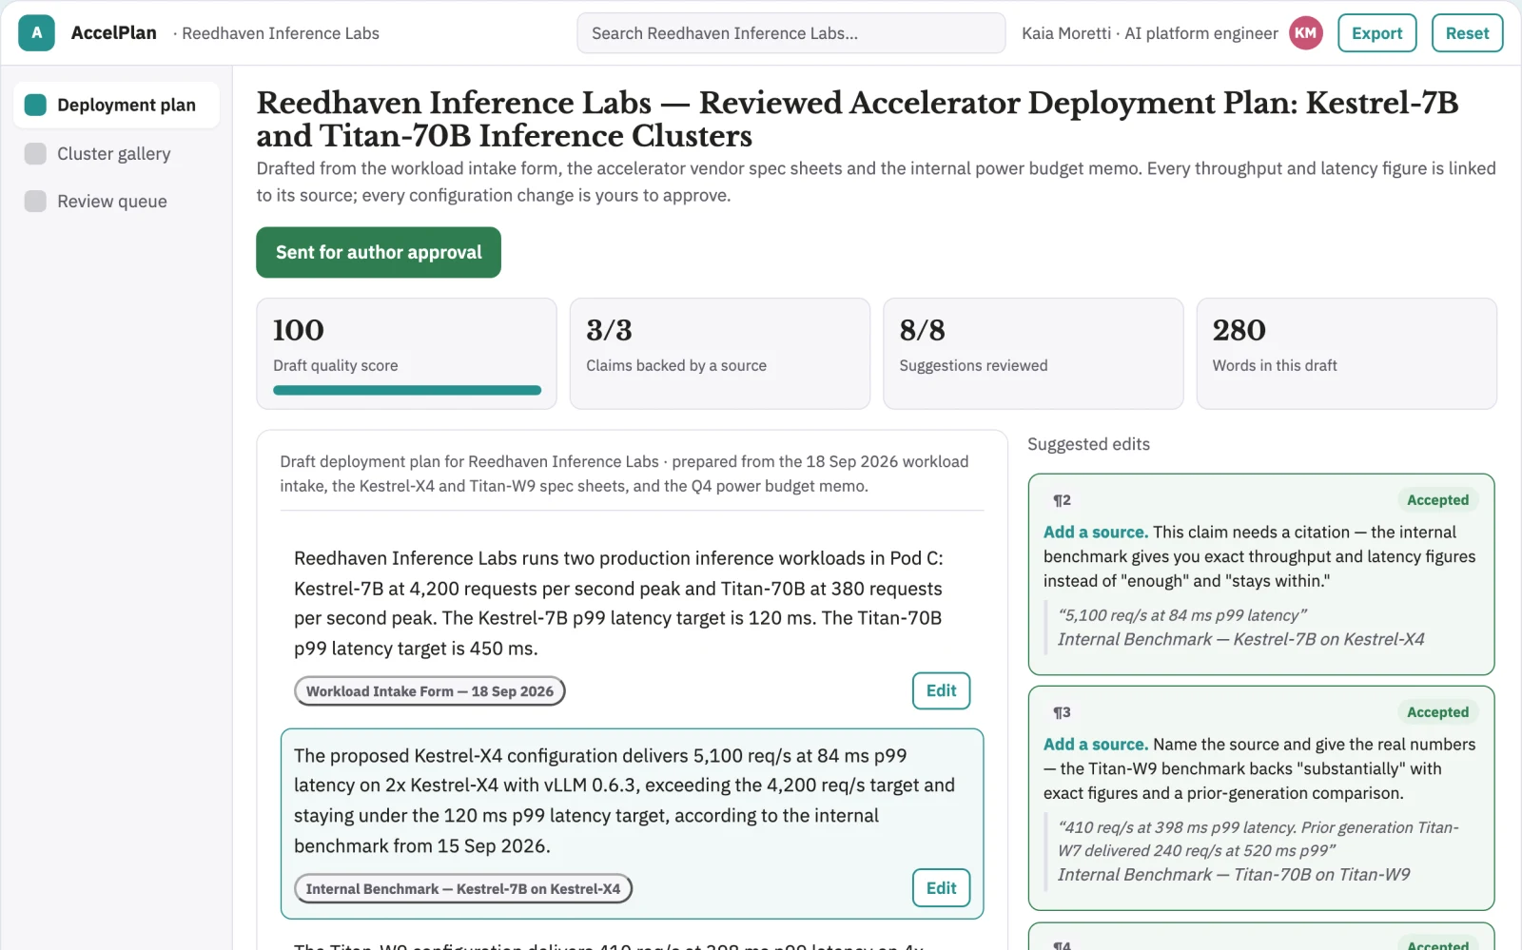Viewport: 1522px width, 950px height.
Task: Click the '3/3' claims backed value
Action: [609, 330]
